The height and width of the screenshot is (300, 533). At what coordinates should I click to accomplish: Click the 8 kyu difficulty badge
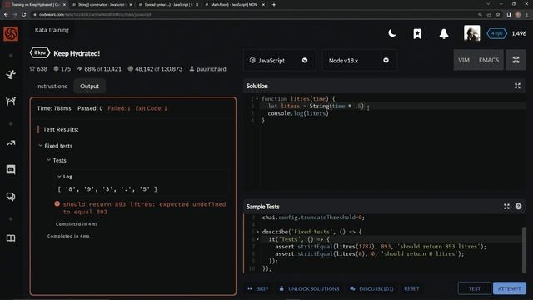[x=40, y=53]
